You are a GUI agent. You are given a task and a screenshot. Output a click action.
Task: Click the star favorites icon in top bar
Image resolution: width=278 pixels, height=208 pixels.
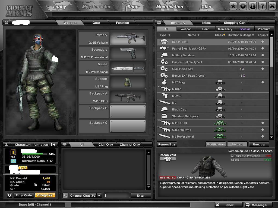[x=233, y=6]
